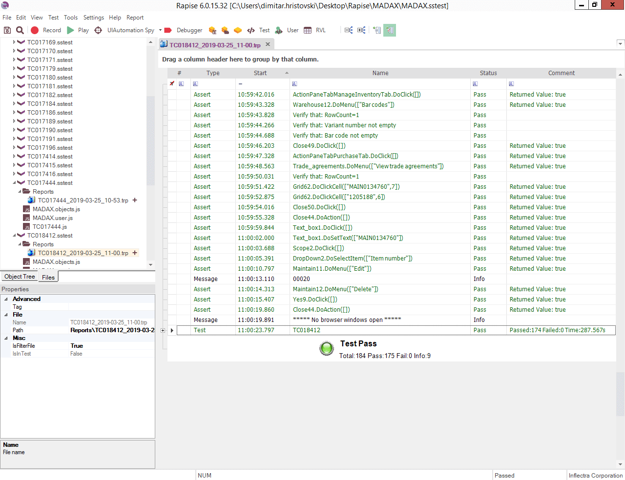Open the Tools menu

[71, 18]
